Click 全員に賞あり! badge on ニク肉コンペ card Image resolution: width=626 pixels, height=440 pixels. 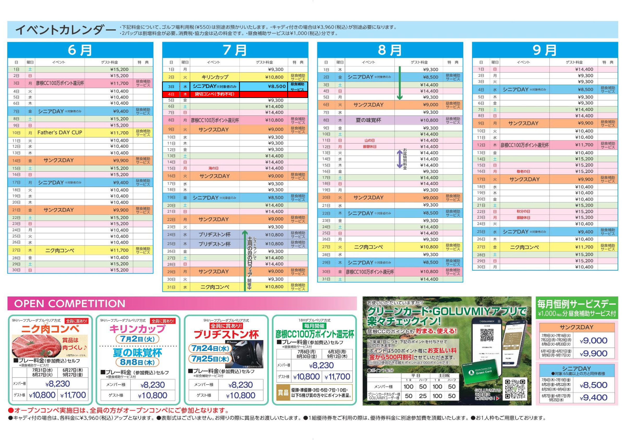pyautogui.click(x=76, y=321)
